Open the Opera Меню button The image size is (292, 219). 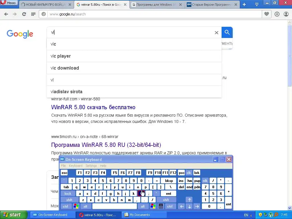pos(9,3)
